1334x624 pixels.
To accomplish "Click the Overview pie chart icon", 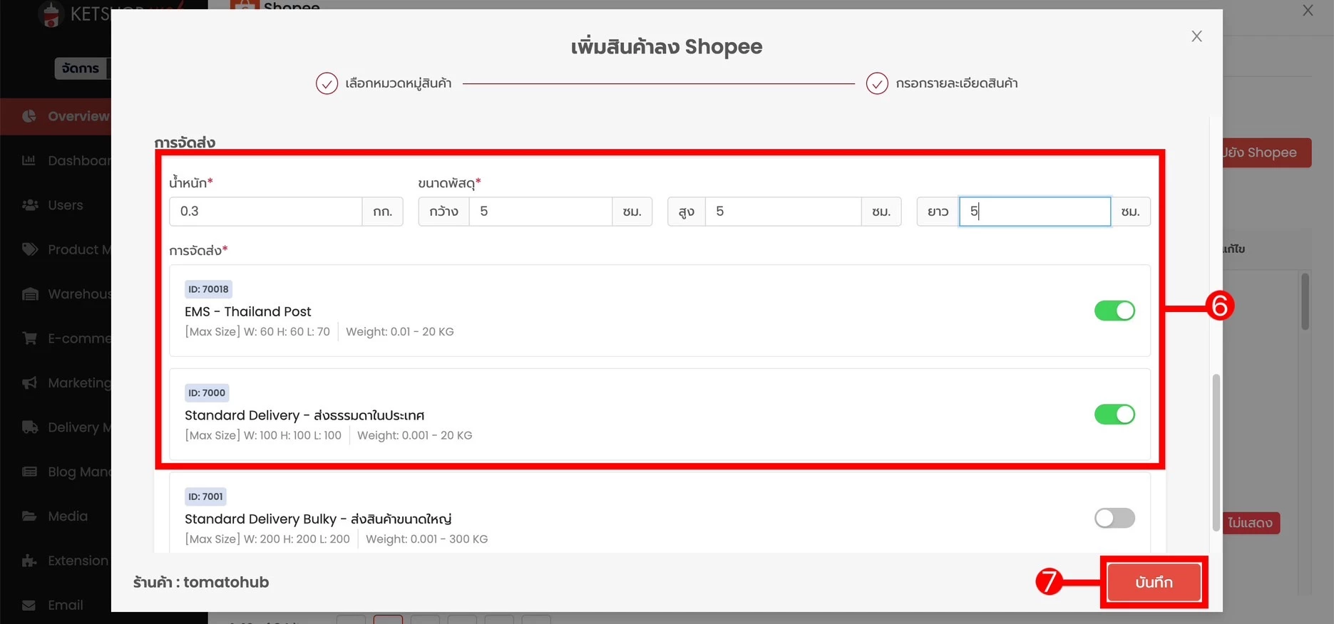I will click(x=29, y=116).
